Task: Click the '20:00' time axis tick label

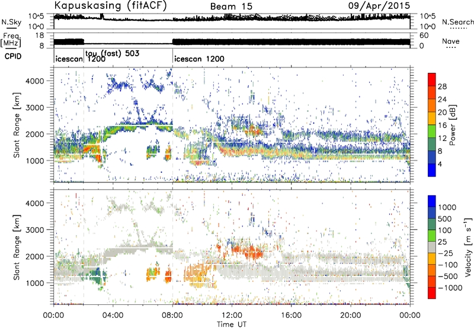Action: point(351,316)
